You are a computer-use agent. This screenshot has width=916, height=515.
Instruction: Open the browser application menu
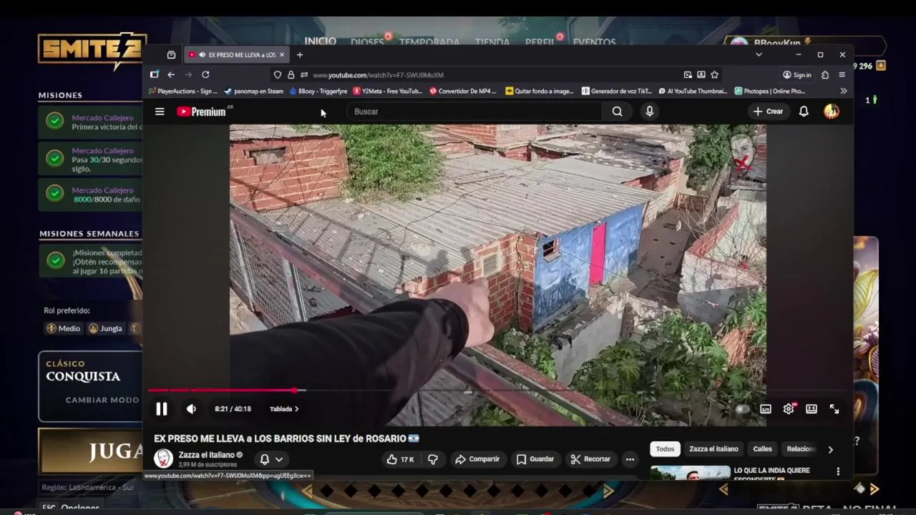click(842, 74)
